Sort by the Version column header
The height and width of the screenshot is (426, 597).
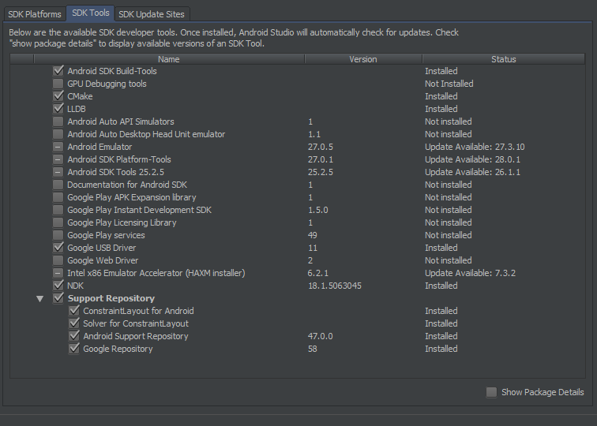pos(363,59)
